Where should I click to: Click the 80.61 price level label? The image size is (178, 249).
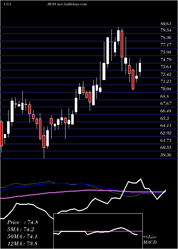click(166, 24)
